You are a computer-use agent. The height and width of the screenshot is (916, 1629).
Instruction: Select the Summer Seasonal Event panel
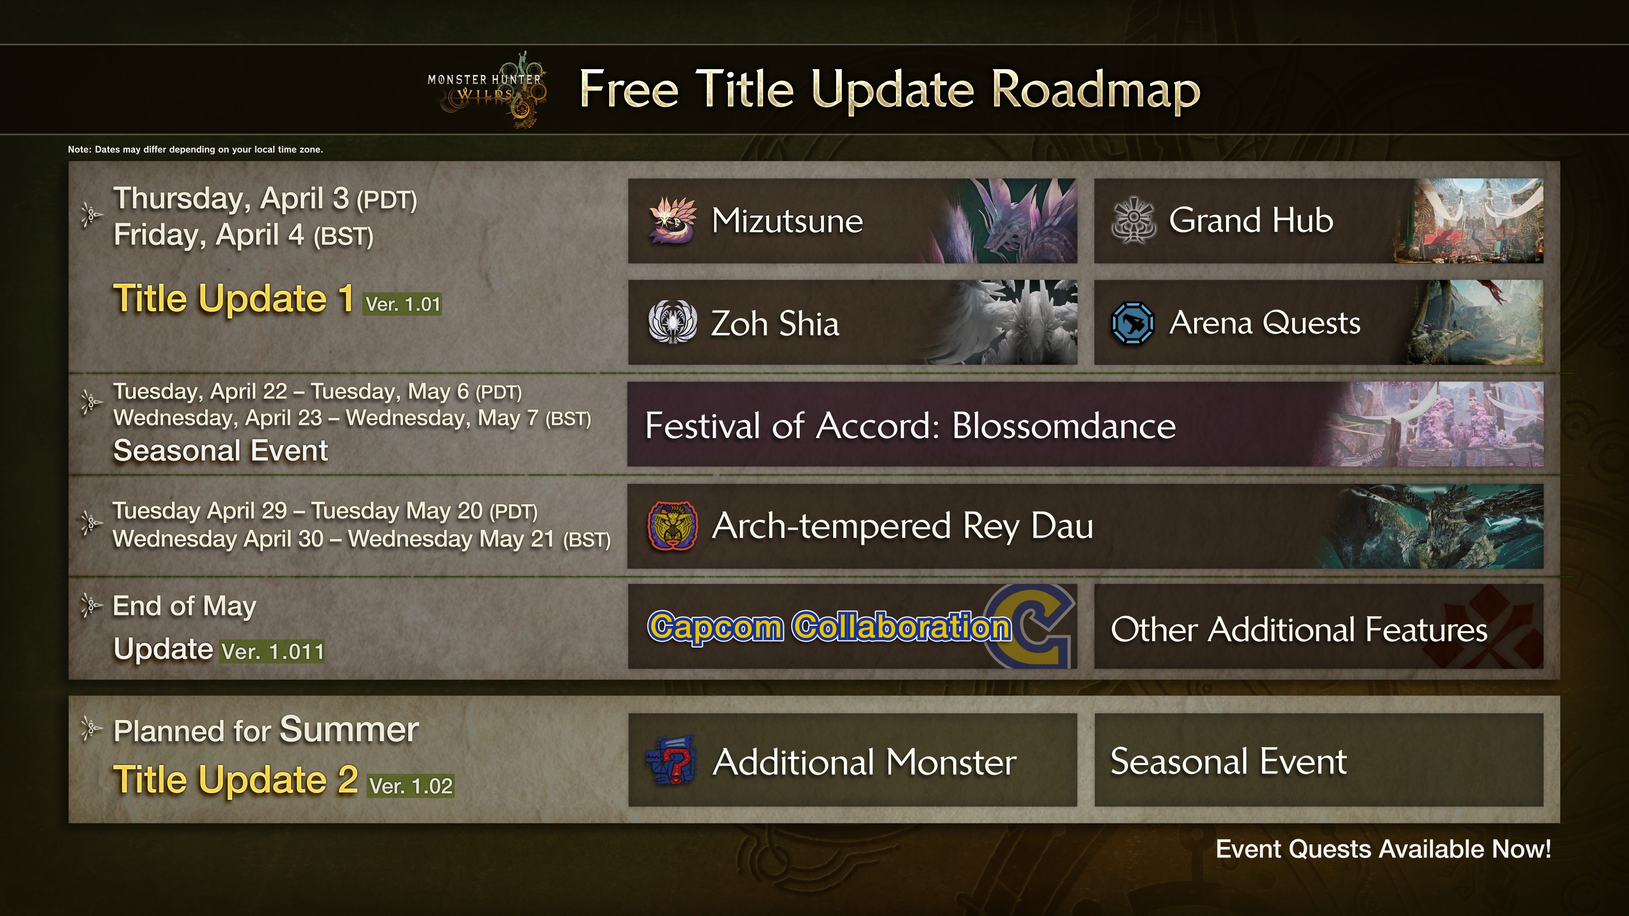pos(1318,760)
